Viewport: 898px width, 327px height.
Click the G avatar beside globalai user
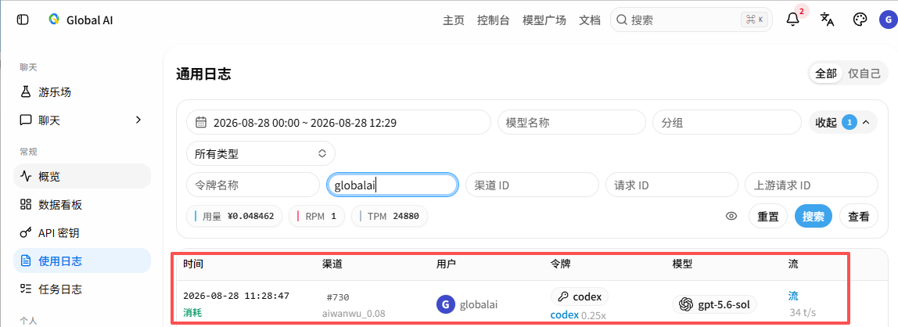point(446,304)
